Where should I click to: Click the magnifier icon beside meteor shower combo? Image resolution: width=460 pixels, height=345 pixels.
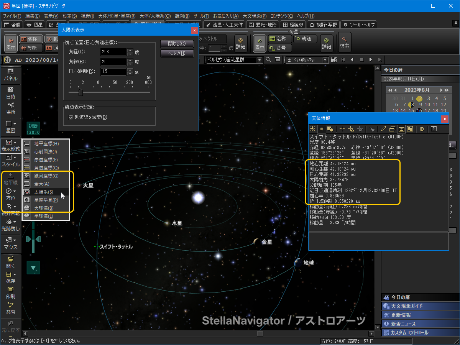pyautogui.click(x=268, y=60)
